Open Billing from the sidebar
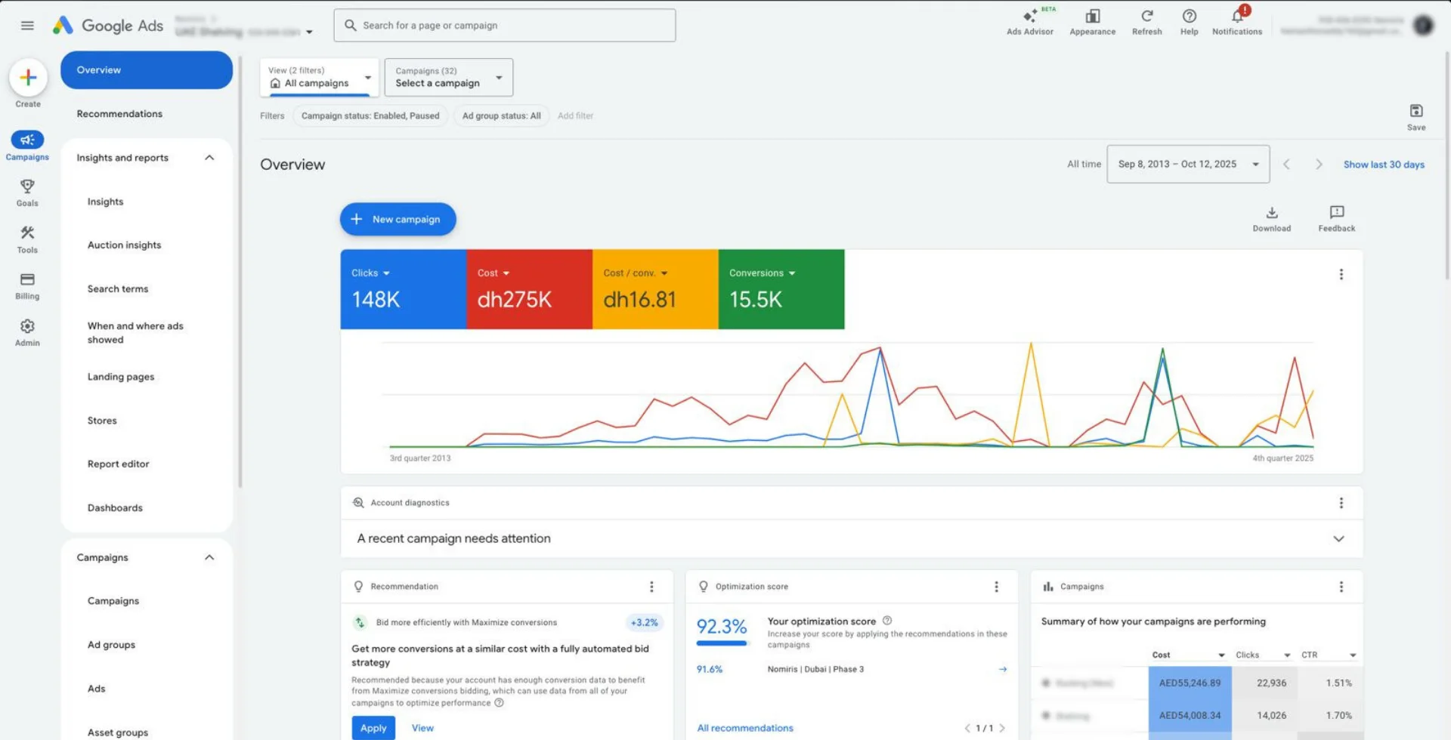The image size is (1451, 740). click(27, 280)
